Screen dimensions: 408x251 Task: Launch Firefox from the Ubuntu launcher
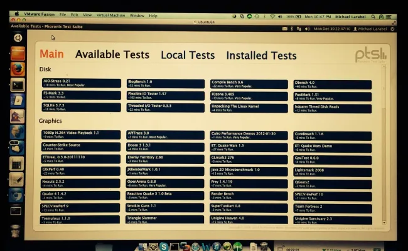pyautogui.click(x=18, y=69)
